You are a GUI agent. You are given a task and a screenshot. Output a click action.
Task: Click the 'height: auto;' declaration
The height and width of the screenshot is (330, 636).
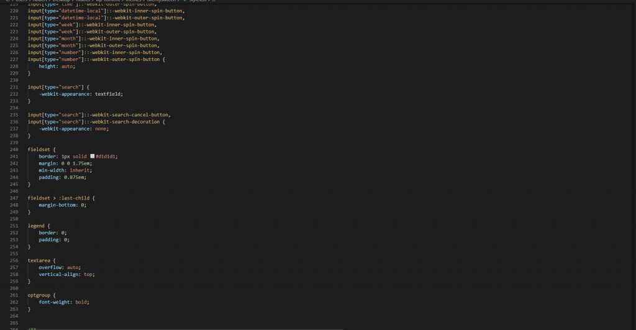[57, 66]
